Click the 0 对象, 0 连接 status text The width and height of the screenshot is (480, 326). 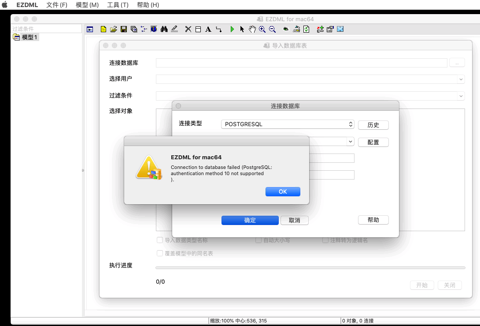(x=358, y=321)
